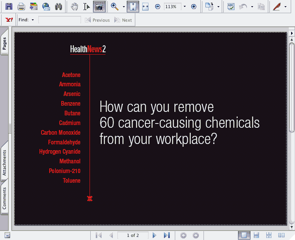Click the scrollbar down arrow
The height and width of the screenshot is (240, 295).
point(292,227)
